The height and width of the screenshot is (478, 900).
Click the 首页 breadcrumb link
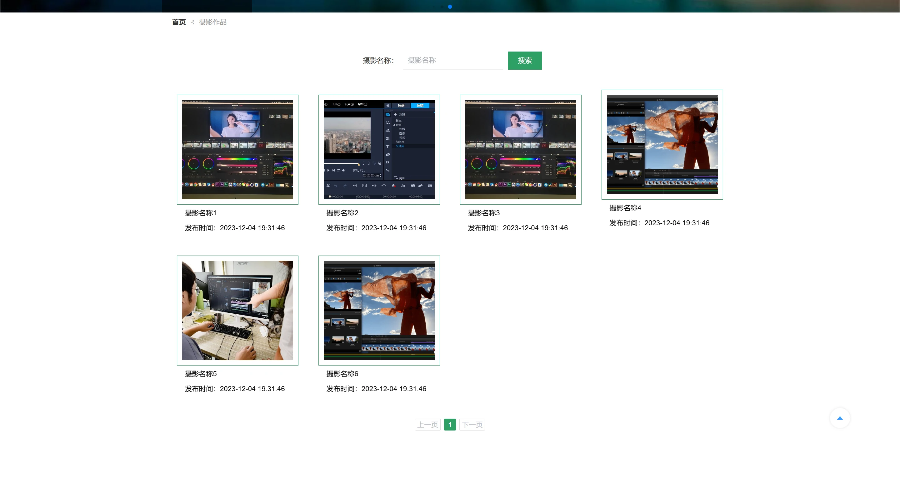179,22
